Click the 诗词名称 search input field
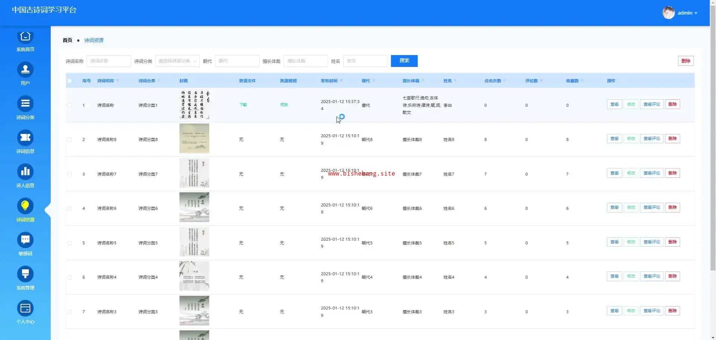716x340 pixels. [109, 61]
